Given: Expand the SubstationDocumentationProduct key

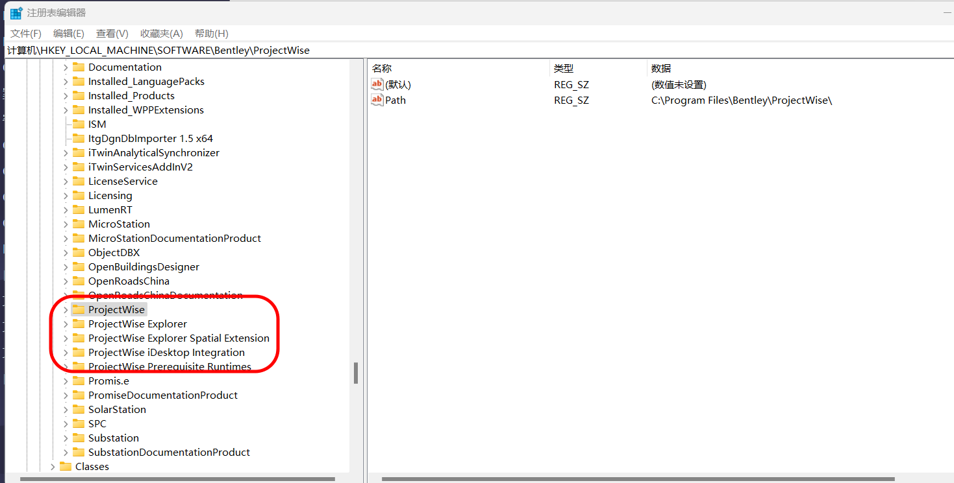Looking at the screenshot, I should pos(66,452).
